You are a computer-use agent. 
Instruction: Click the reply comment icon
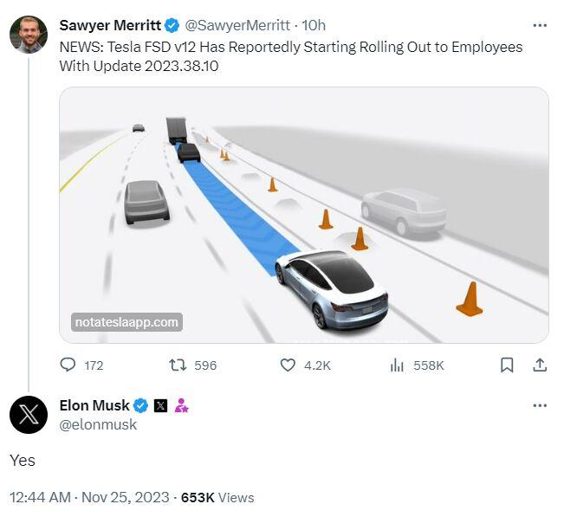click(x=68, y=365)
